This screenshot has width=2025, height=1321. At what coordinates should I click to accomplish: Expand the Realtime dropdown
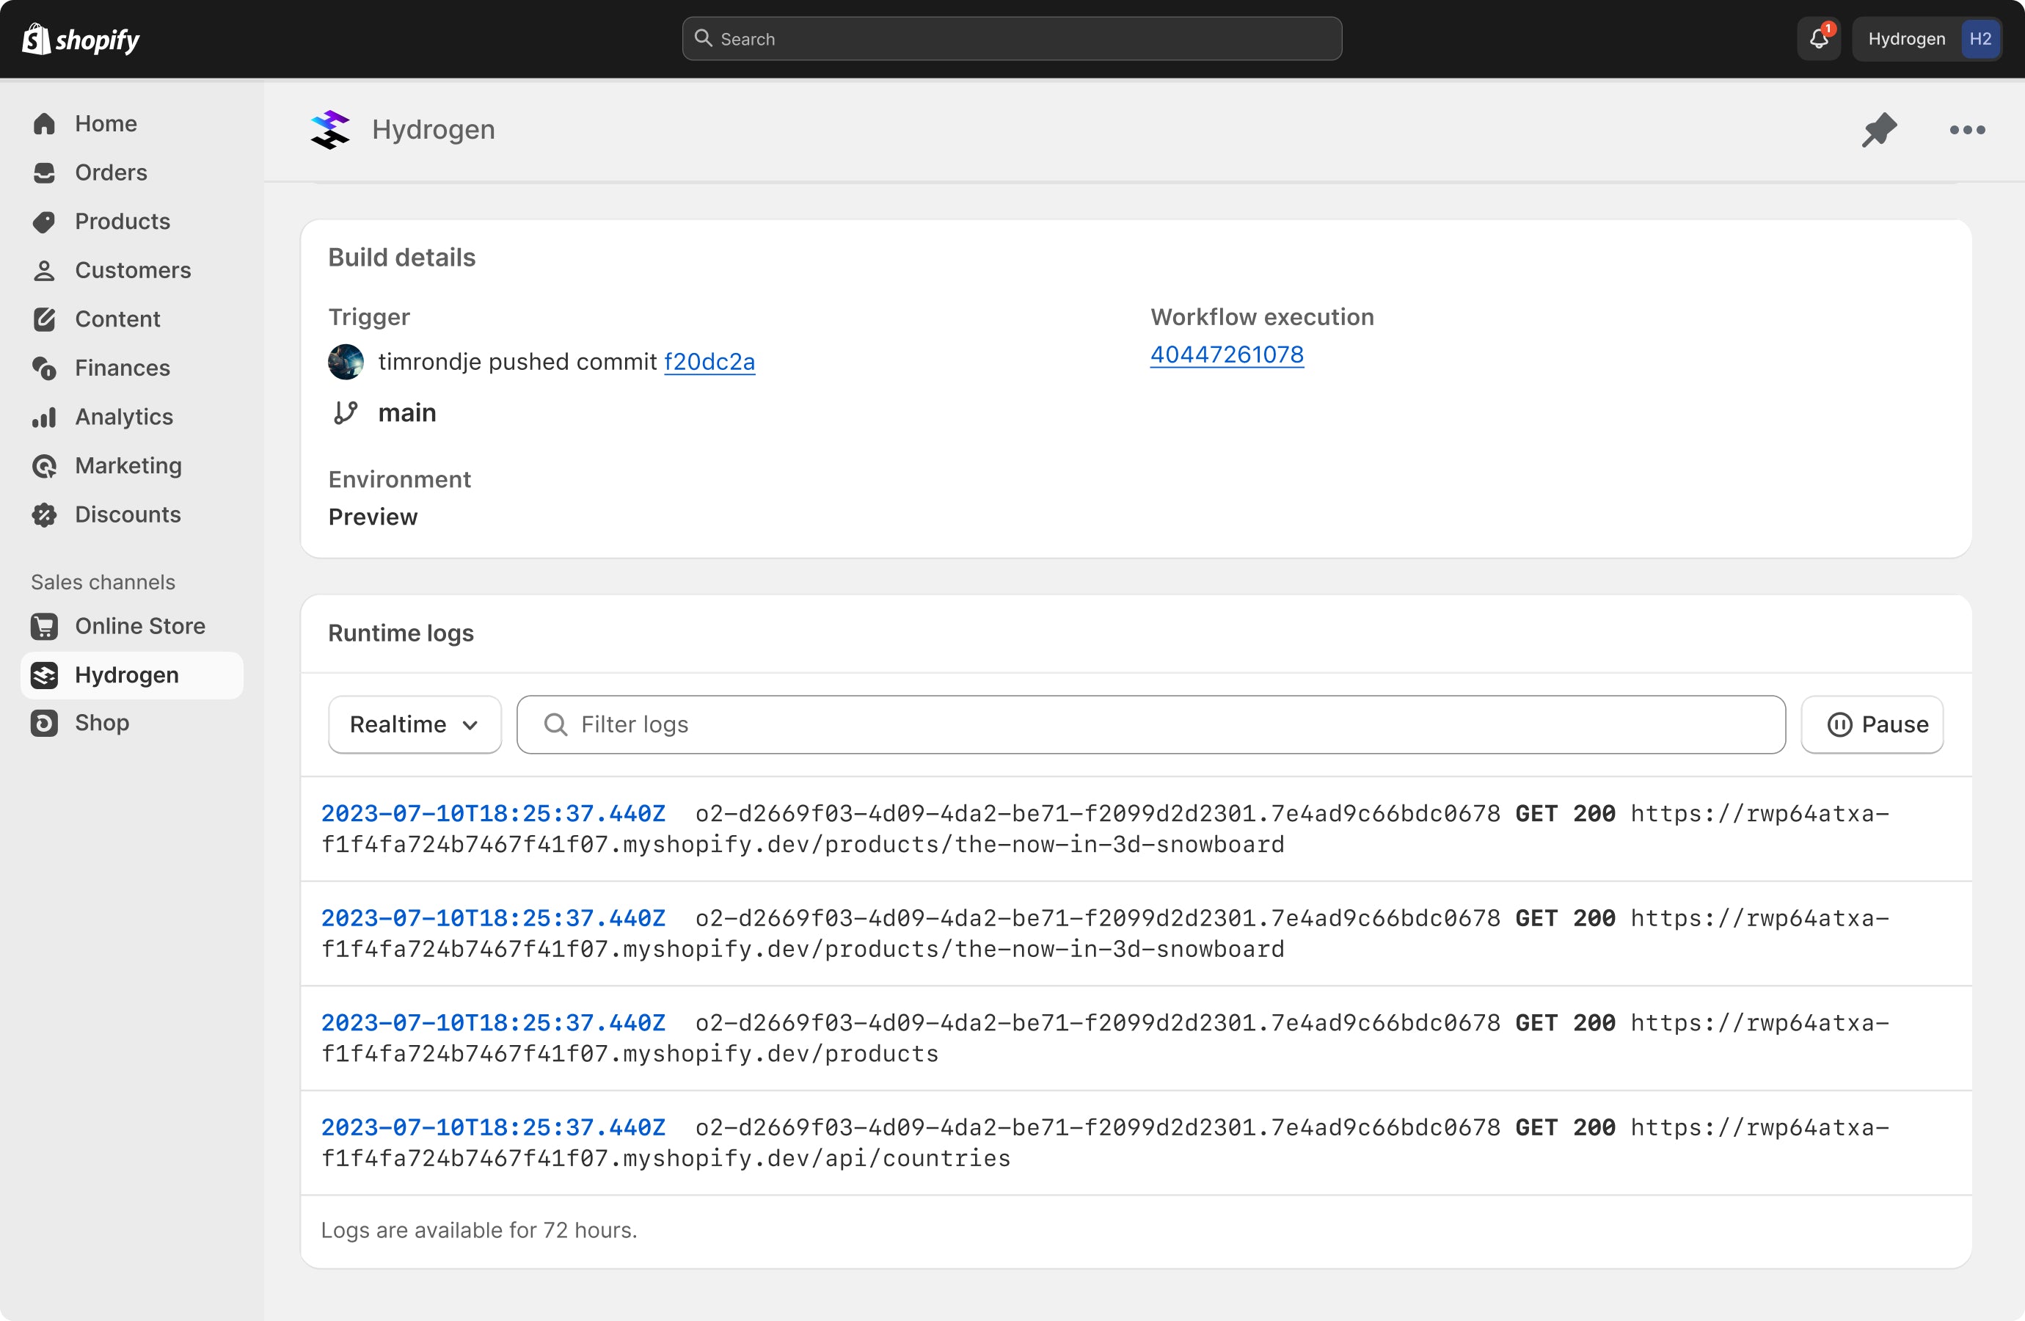415,724
